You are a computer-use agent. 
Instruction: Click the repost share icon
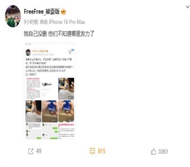(x=31, y=151)
